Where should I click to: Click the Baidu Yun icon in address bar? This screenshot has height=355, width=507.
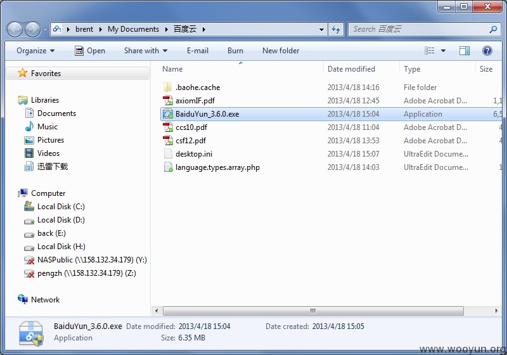57,29
